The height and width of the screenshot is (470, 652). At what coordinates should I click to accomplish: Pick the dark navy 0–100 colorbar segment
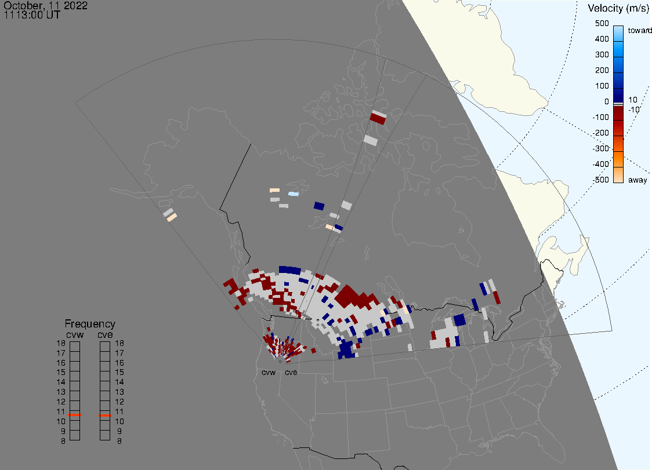(x=618, y=94)
